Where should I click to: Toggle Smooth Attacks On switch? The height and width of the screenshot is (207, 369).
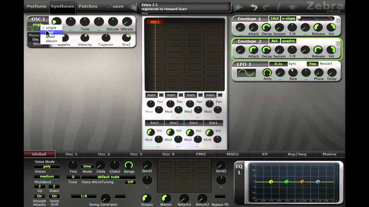[39, 196]
